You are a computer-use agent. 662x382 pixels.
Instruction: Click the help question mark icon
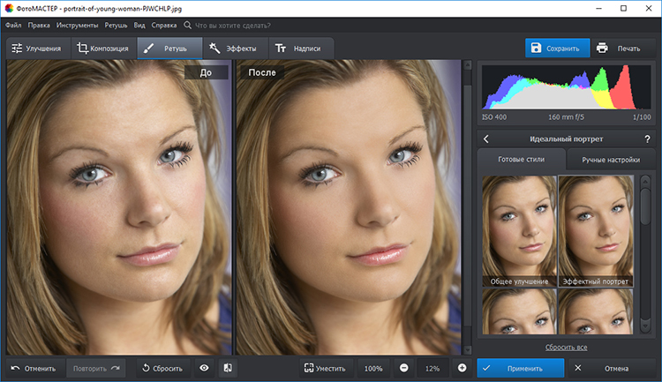pos(647,139)
